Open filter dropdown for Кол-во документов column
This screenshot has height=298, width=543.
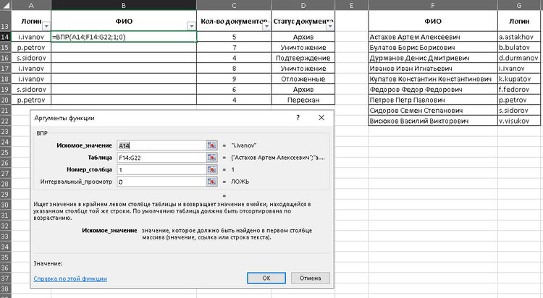click(266, 26)
